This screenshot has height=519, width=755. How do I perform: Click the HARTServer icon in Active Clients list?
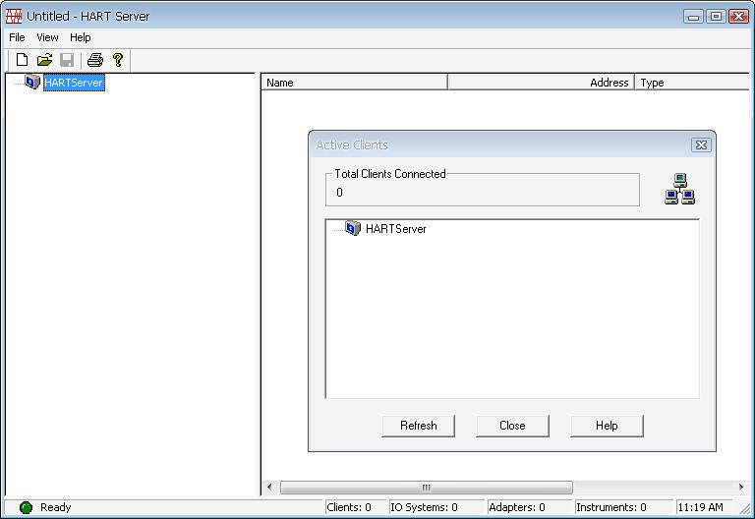point(353,228)
